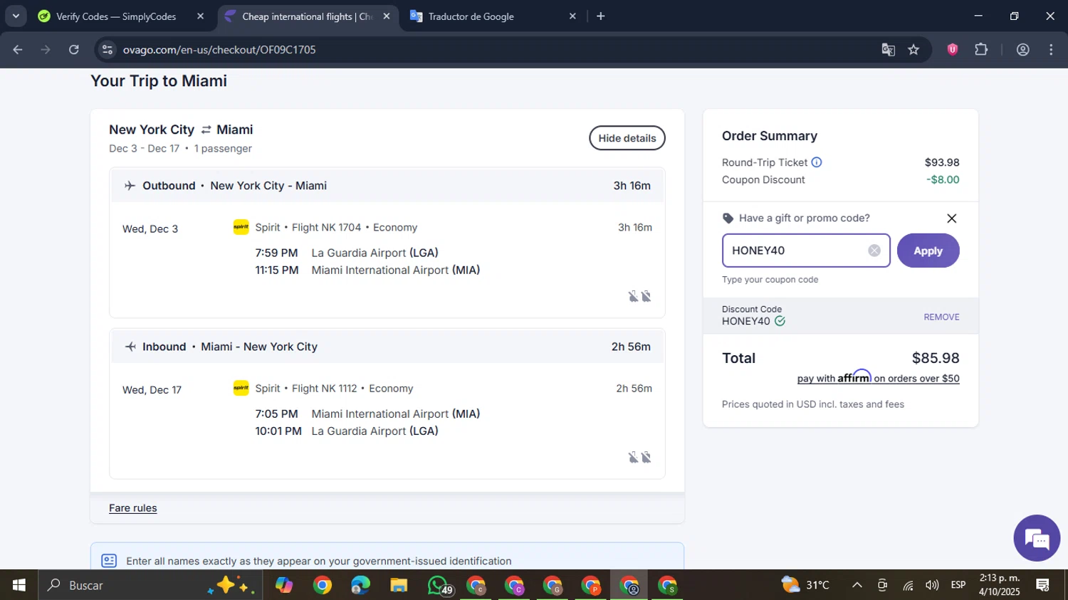1068x600 pixels.
Task: Click the Total $85.98 amount
Action: point(936,358)
